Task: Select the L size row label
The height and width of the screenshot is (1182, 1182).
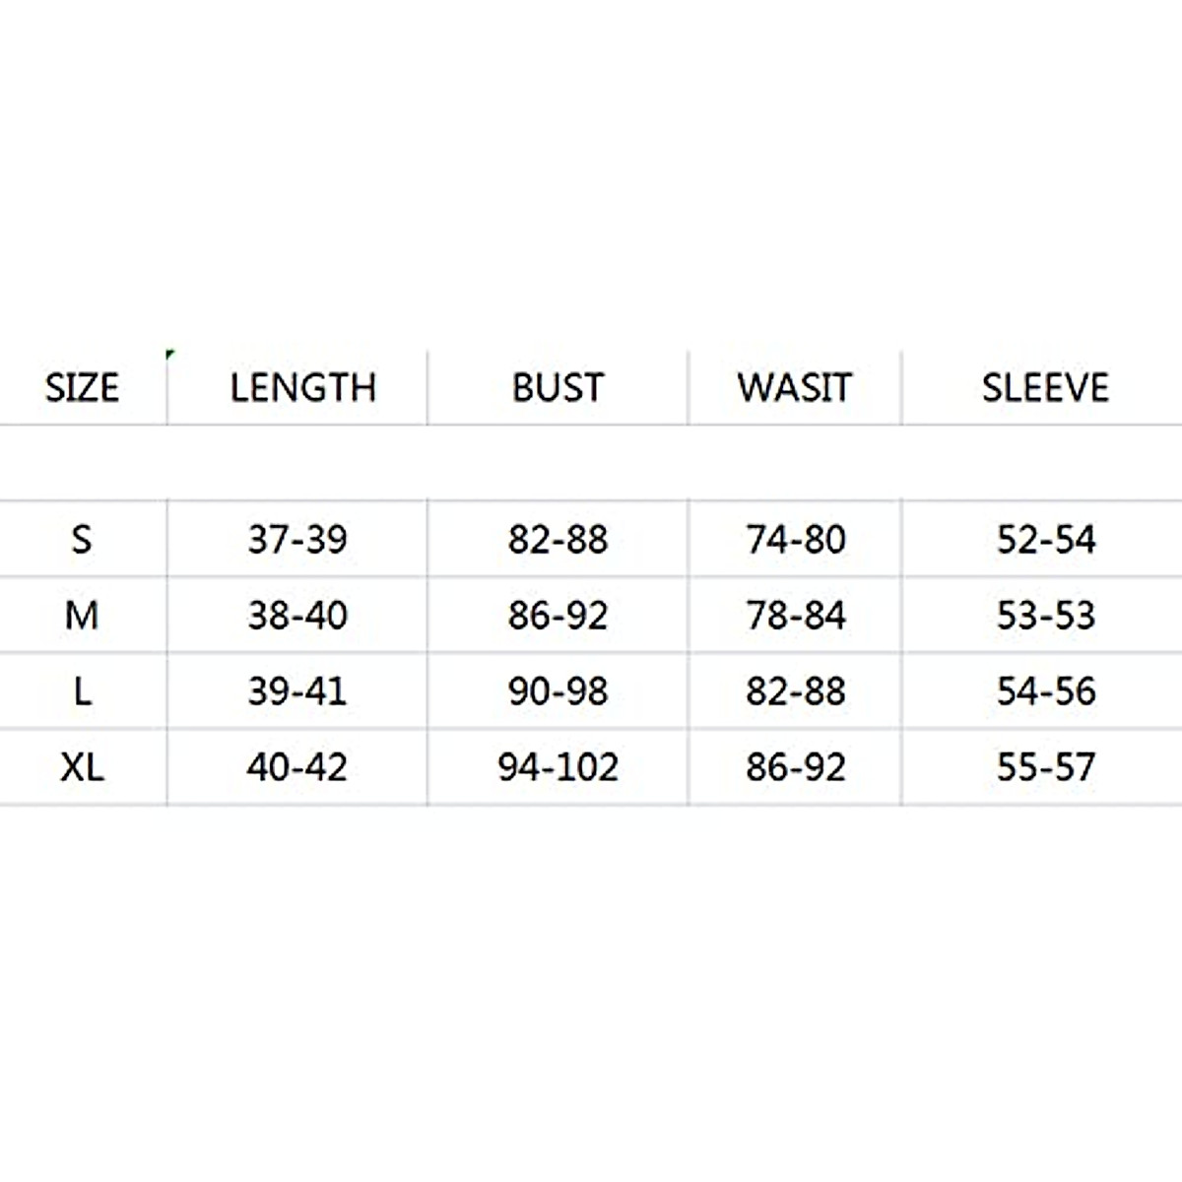Action: 82,691
